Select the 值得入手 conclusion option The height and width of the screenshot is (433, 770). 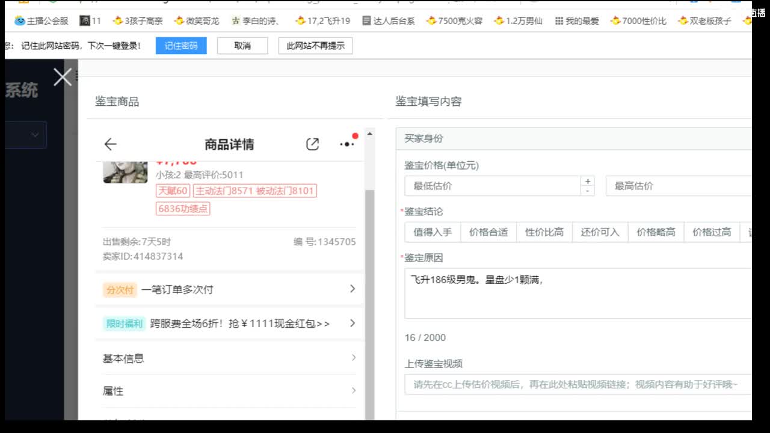pyautogui.click(x=433, y=232)
